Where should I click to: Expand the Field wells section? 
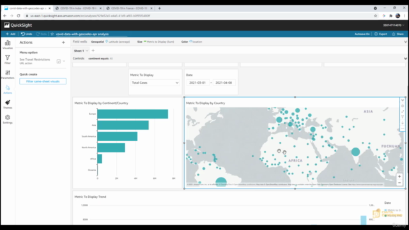pos(405,42)
